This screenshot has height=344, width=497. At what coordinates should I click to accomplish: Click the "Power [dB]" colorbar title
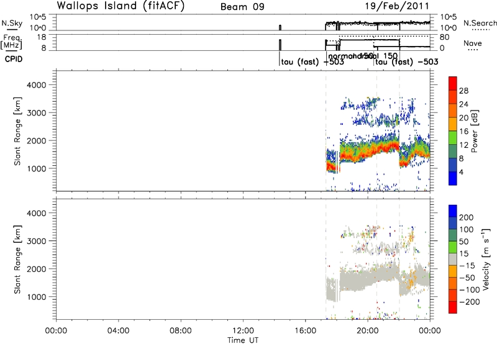tap(475, 131)
